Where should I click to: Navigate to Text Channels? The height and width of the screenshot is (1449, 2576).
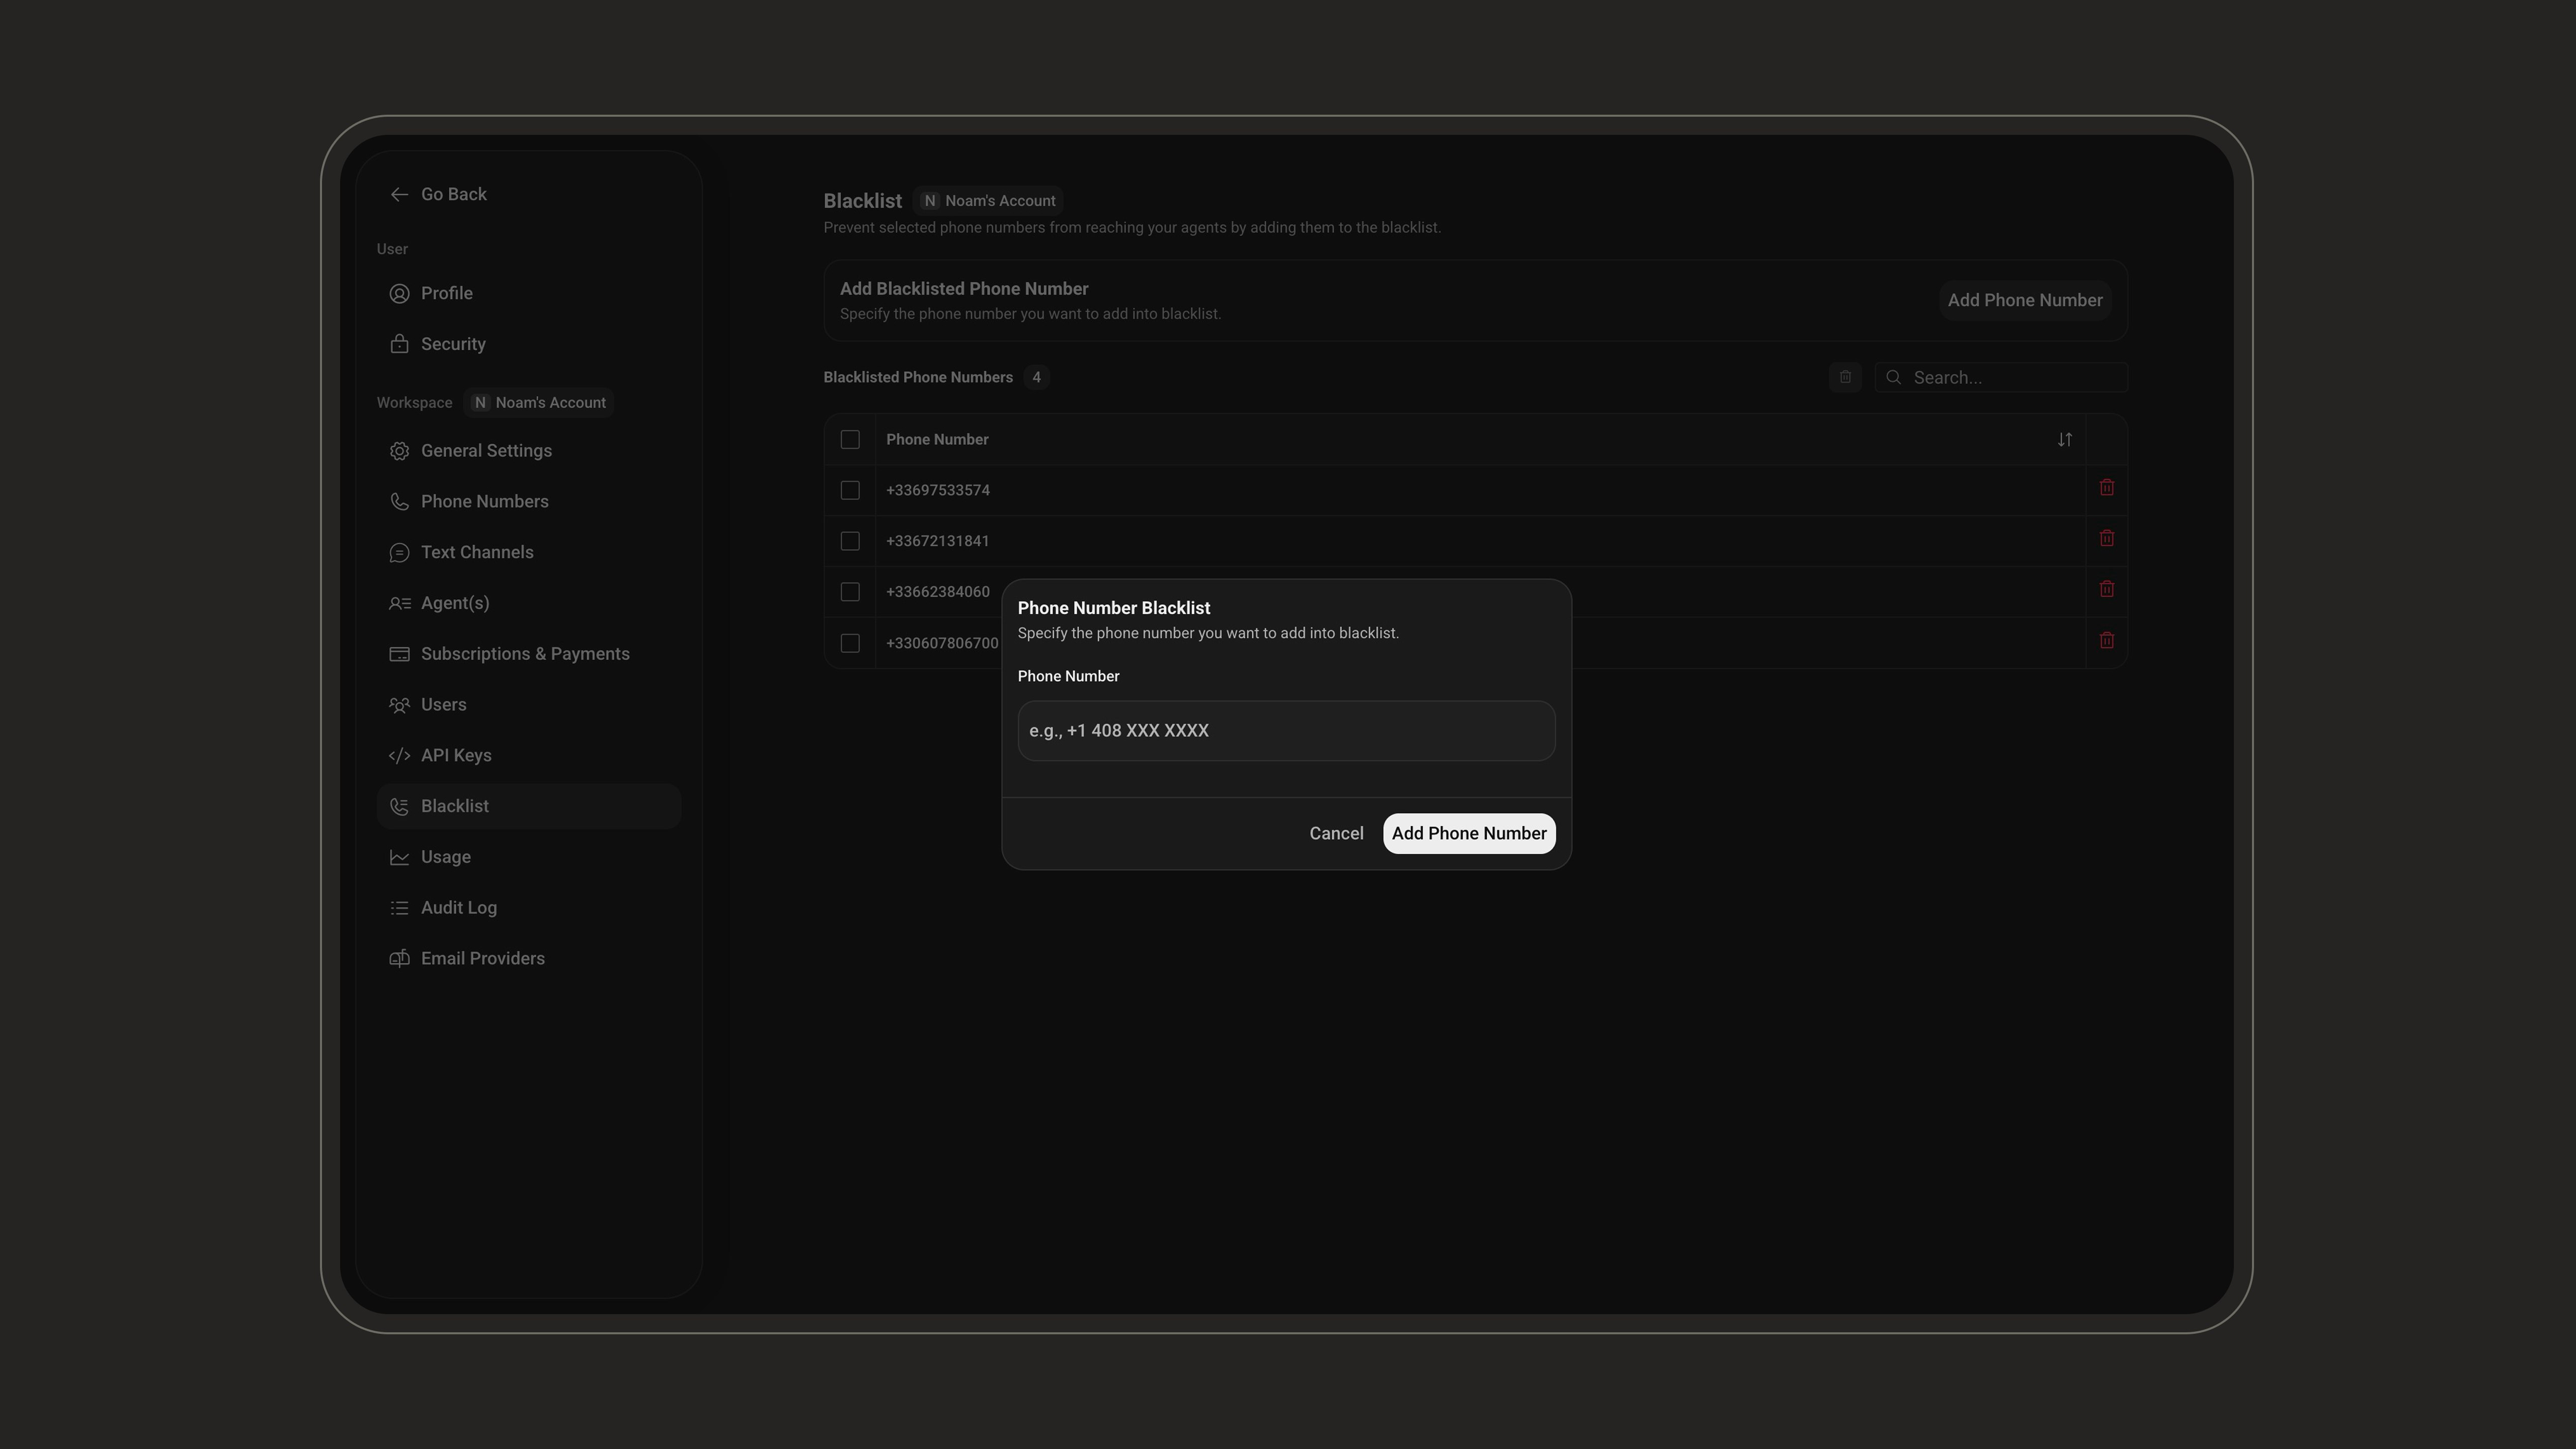528,553
